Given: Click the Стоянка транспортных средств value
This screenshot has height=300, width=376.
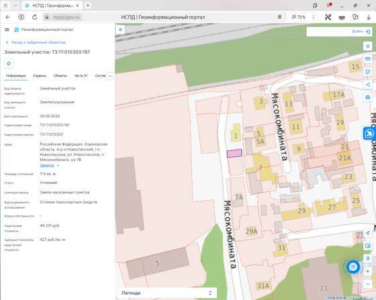Looking at the screenshot, I should (68, 202).
